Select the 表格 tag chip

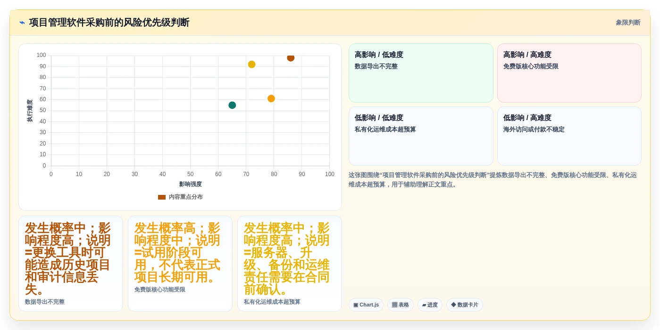click(x=401, y=305)
